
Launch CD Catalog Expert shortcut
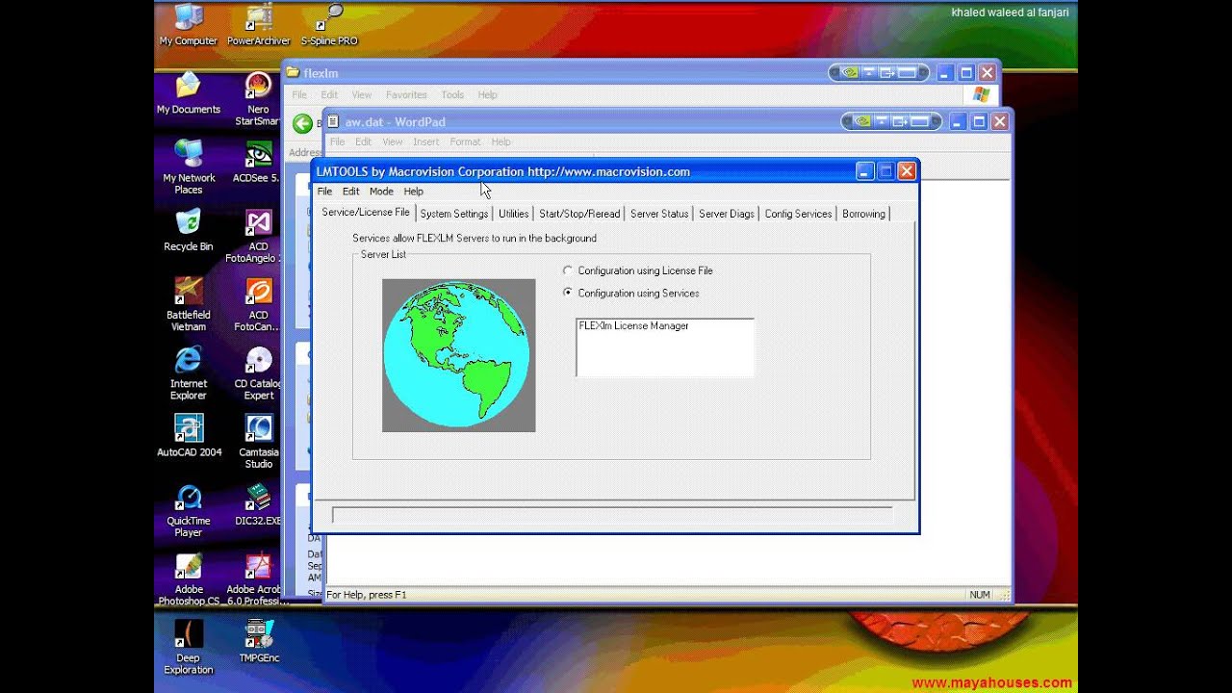(x=258, y=373)
